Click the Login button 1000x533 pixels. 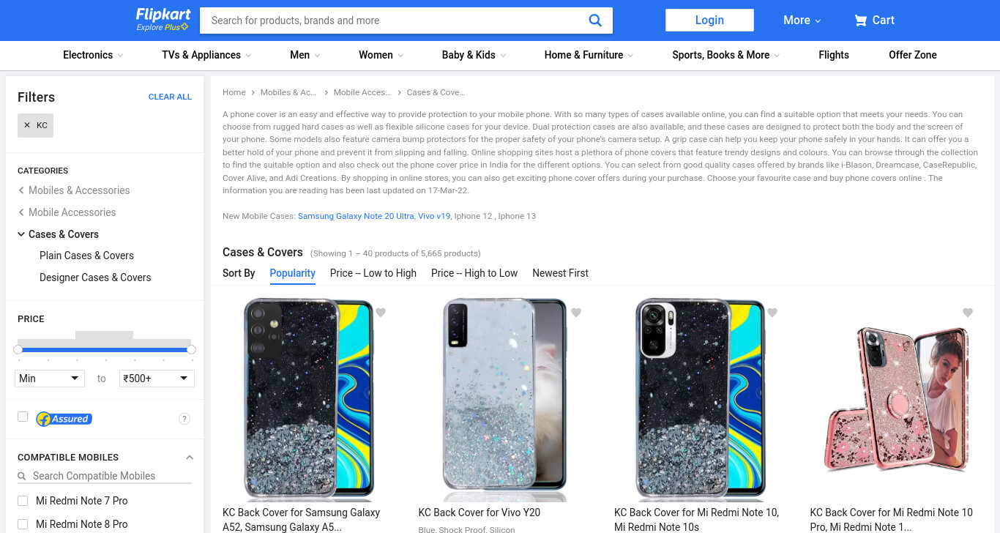point(709,20)
